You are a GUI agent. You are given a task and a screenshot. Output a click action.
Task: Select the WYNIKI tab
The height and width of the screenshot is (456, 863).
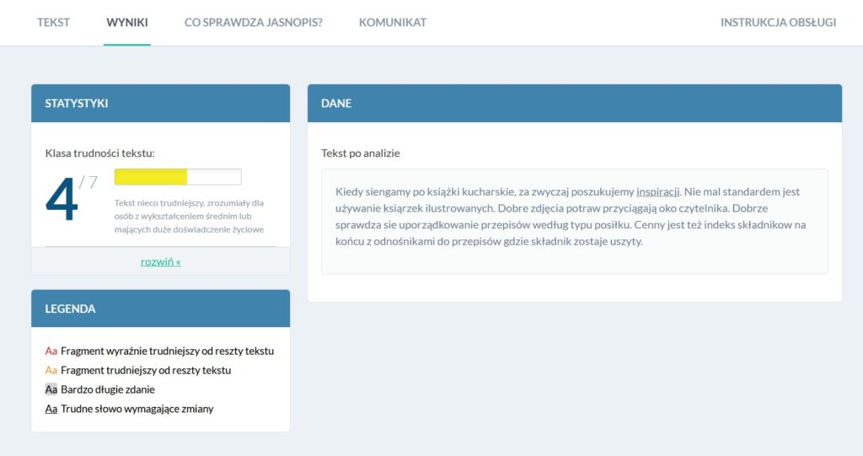click(x=127, y=23)
